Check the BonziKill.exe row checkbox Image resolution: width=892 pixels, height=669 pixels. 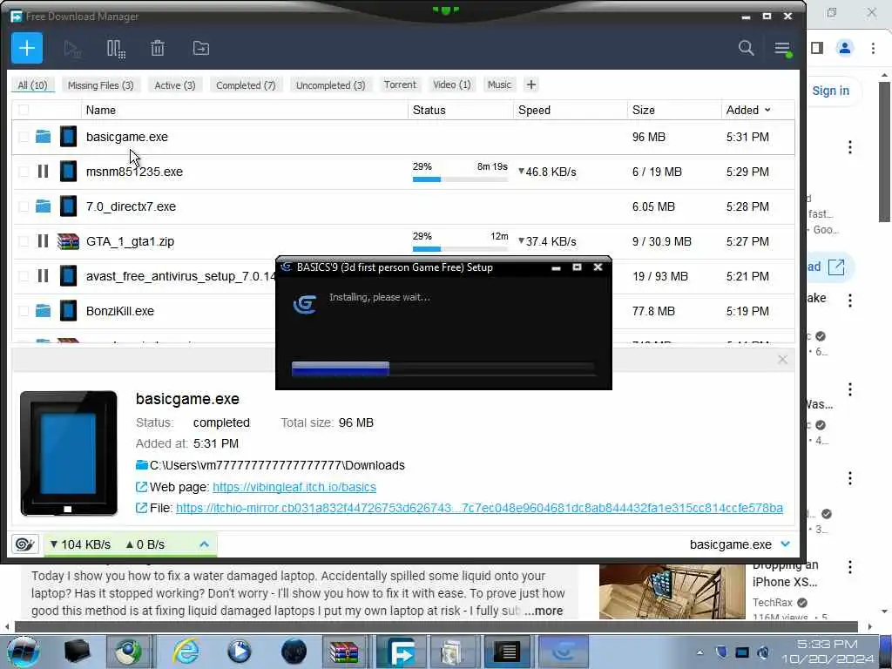point(24,311)
